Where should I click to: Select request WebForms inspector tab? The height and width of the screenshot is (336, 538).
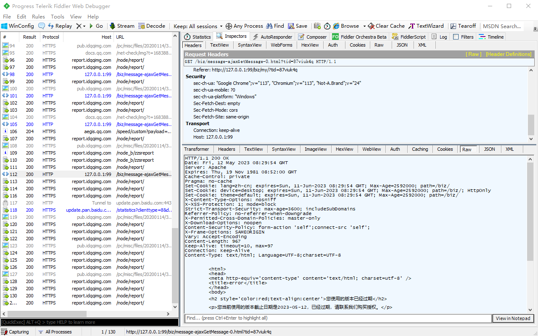(281, 45)
